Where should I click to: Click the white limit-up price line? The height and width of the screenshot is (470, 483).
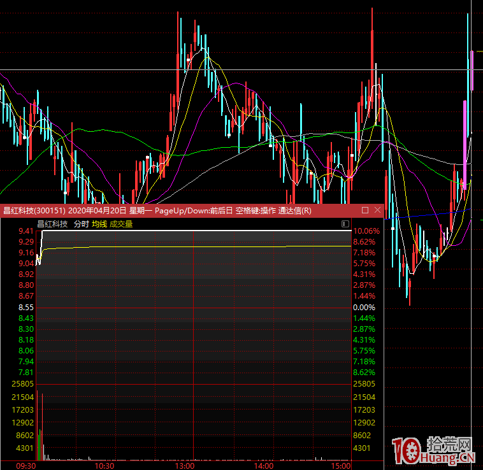(x=197, y=231)
